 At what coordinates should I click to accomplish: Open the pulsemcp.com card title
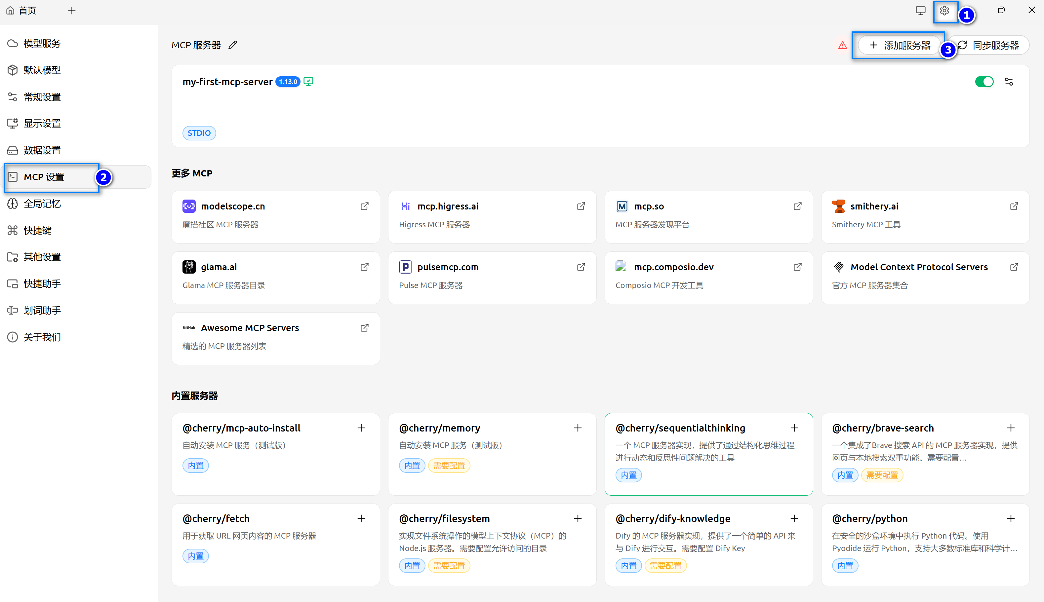tap(448, 267)
